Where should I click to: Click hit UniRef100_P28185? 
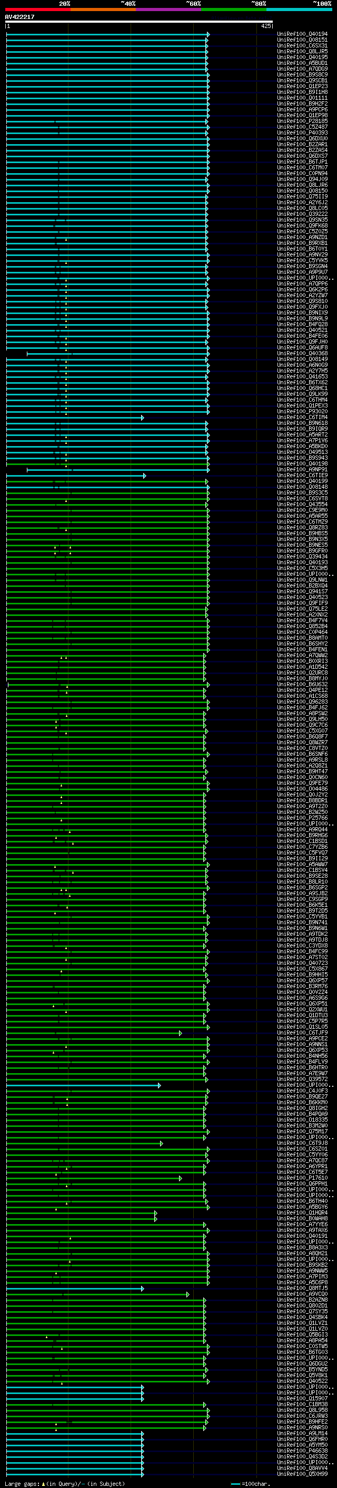point(302,121)
